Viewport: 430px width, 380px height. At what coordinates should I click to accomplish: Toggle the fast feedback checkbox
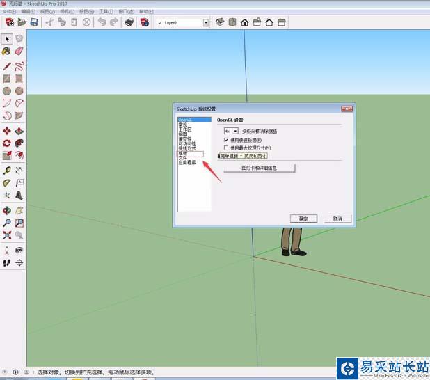(226, 140)
